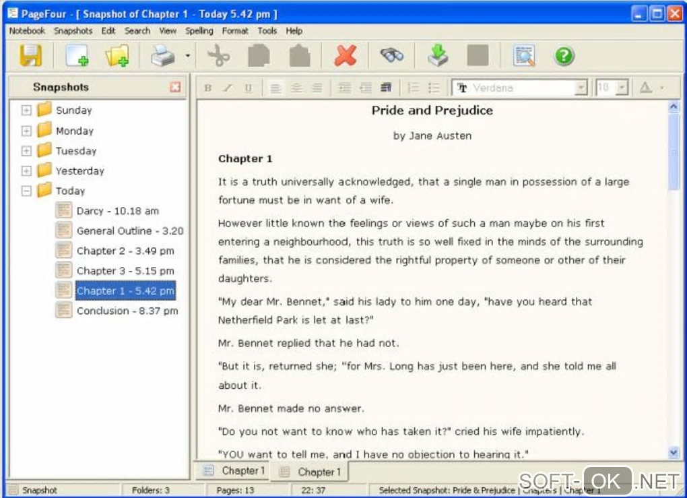Click the document vertical scrollbar thumb

[x=674, y=151]
